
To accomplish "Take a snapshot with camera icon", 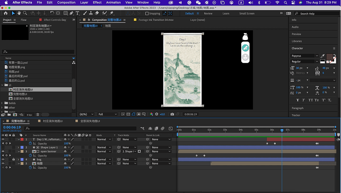I will click(172, 114).
